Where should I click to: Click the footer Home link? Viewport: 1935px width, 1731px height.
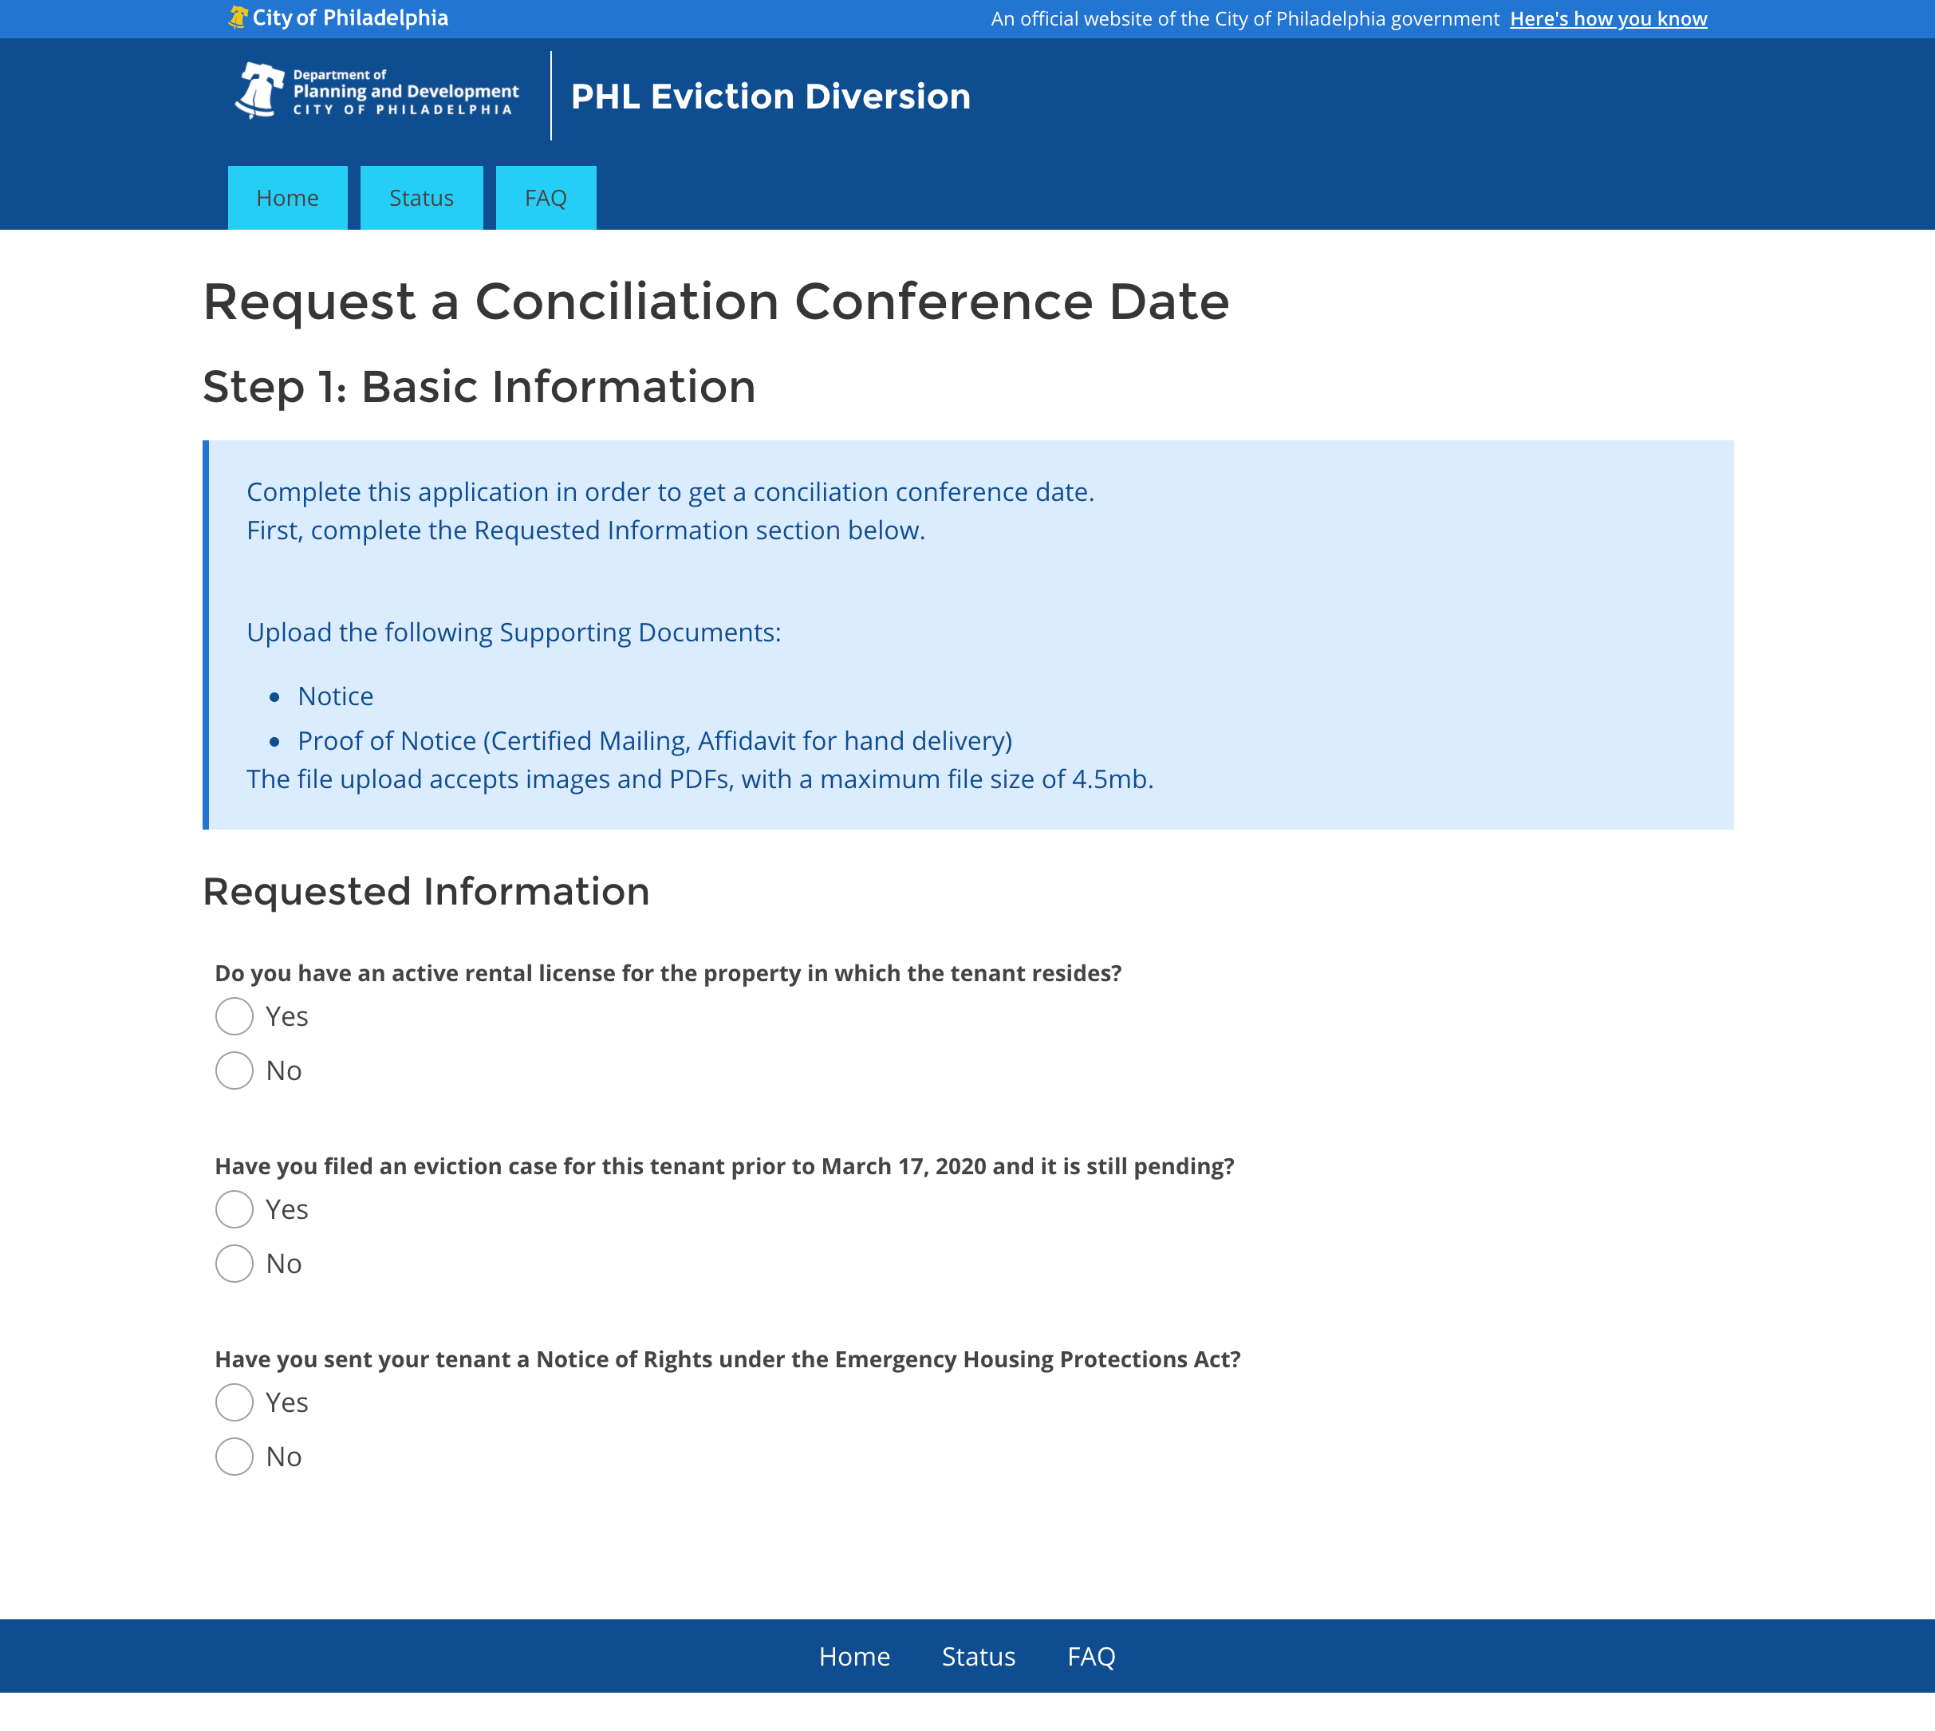854,1657
